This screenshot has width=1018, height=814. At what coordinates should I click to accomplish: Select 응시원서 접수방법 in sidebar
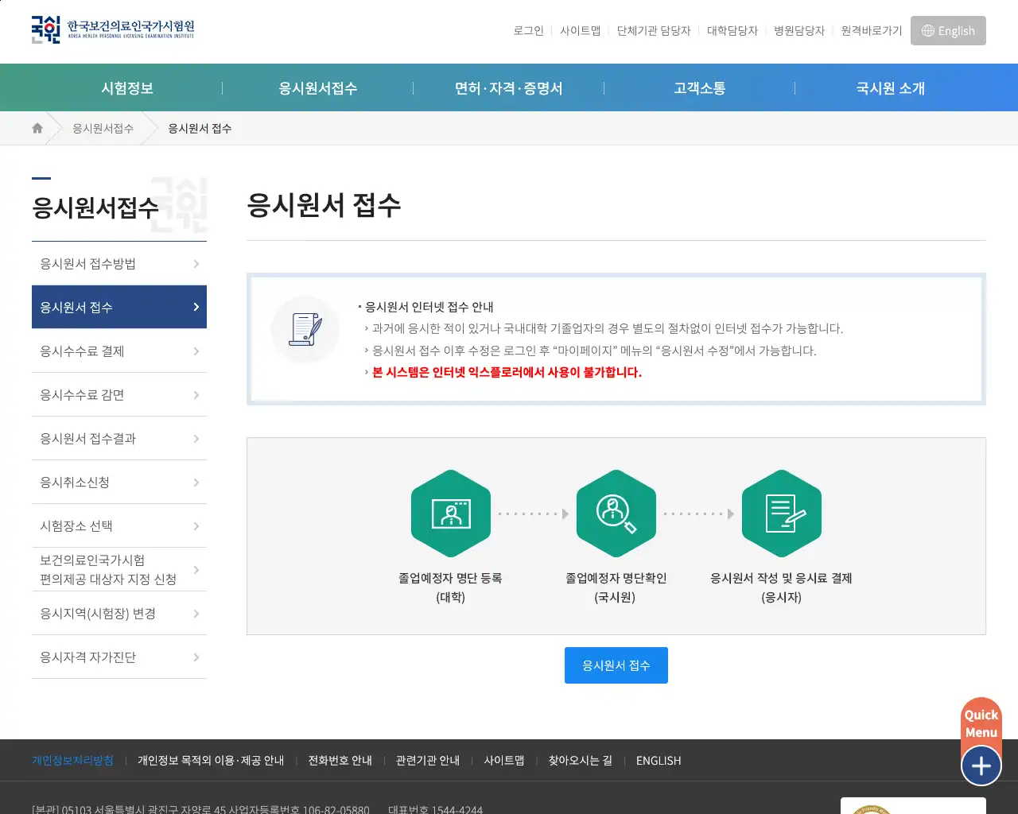tap(119, 264)
